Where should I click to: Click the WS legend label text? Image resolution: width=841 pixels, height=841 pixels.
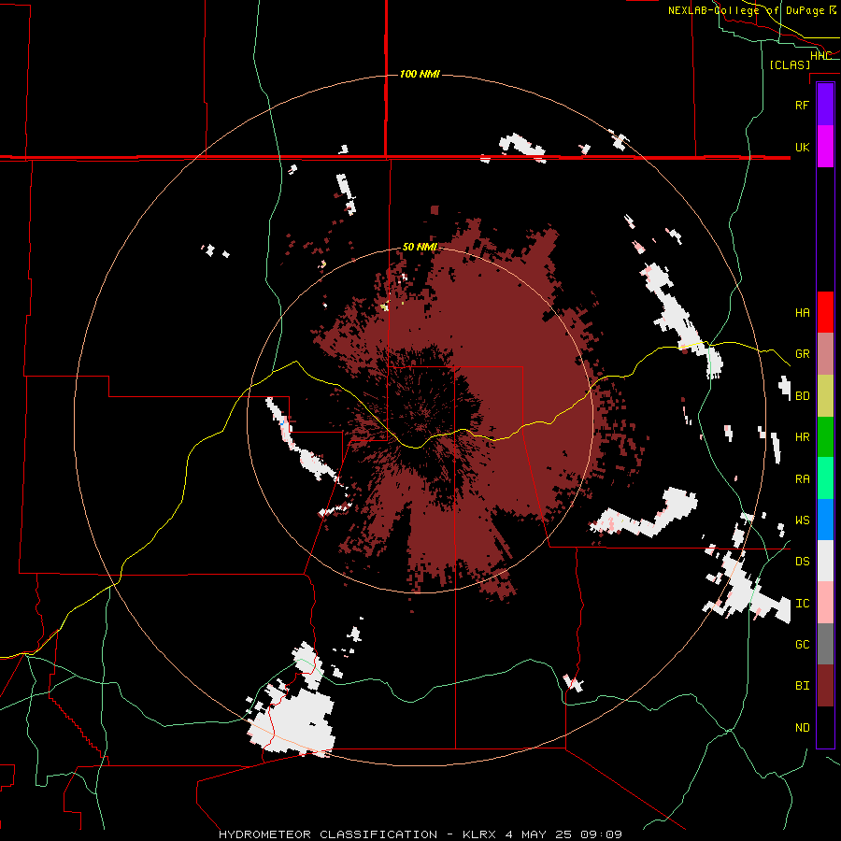pos(802,520)
